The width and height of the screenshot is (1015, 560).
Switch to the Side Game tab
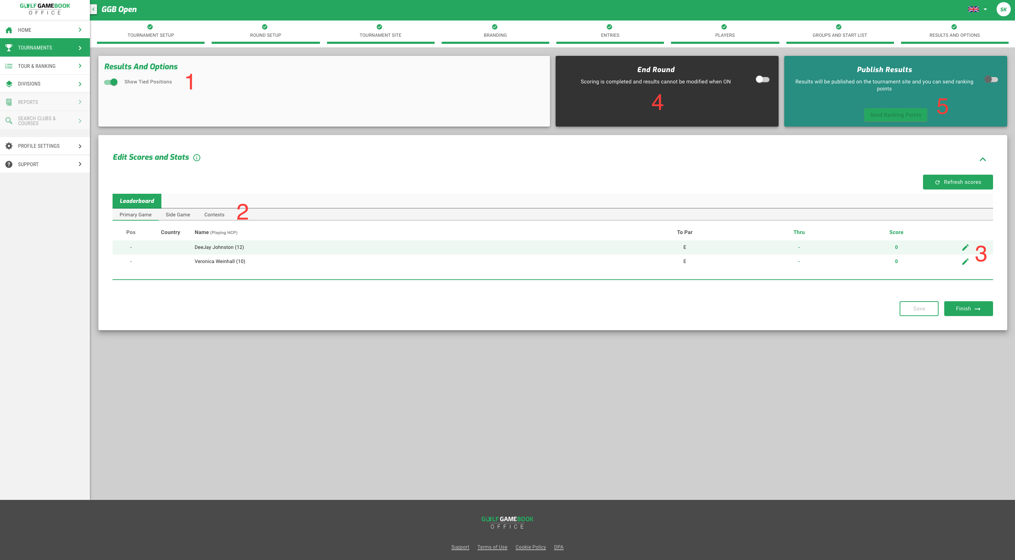(x=178, y=215)
